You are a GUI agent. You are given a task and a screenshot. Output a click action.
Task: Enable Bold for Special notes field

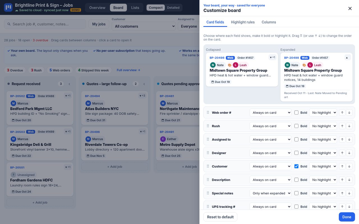pyautogui.click(x=296, y=193)
